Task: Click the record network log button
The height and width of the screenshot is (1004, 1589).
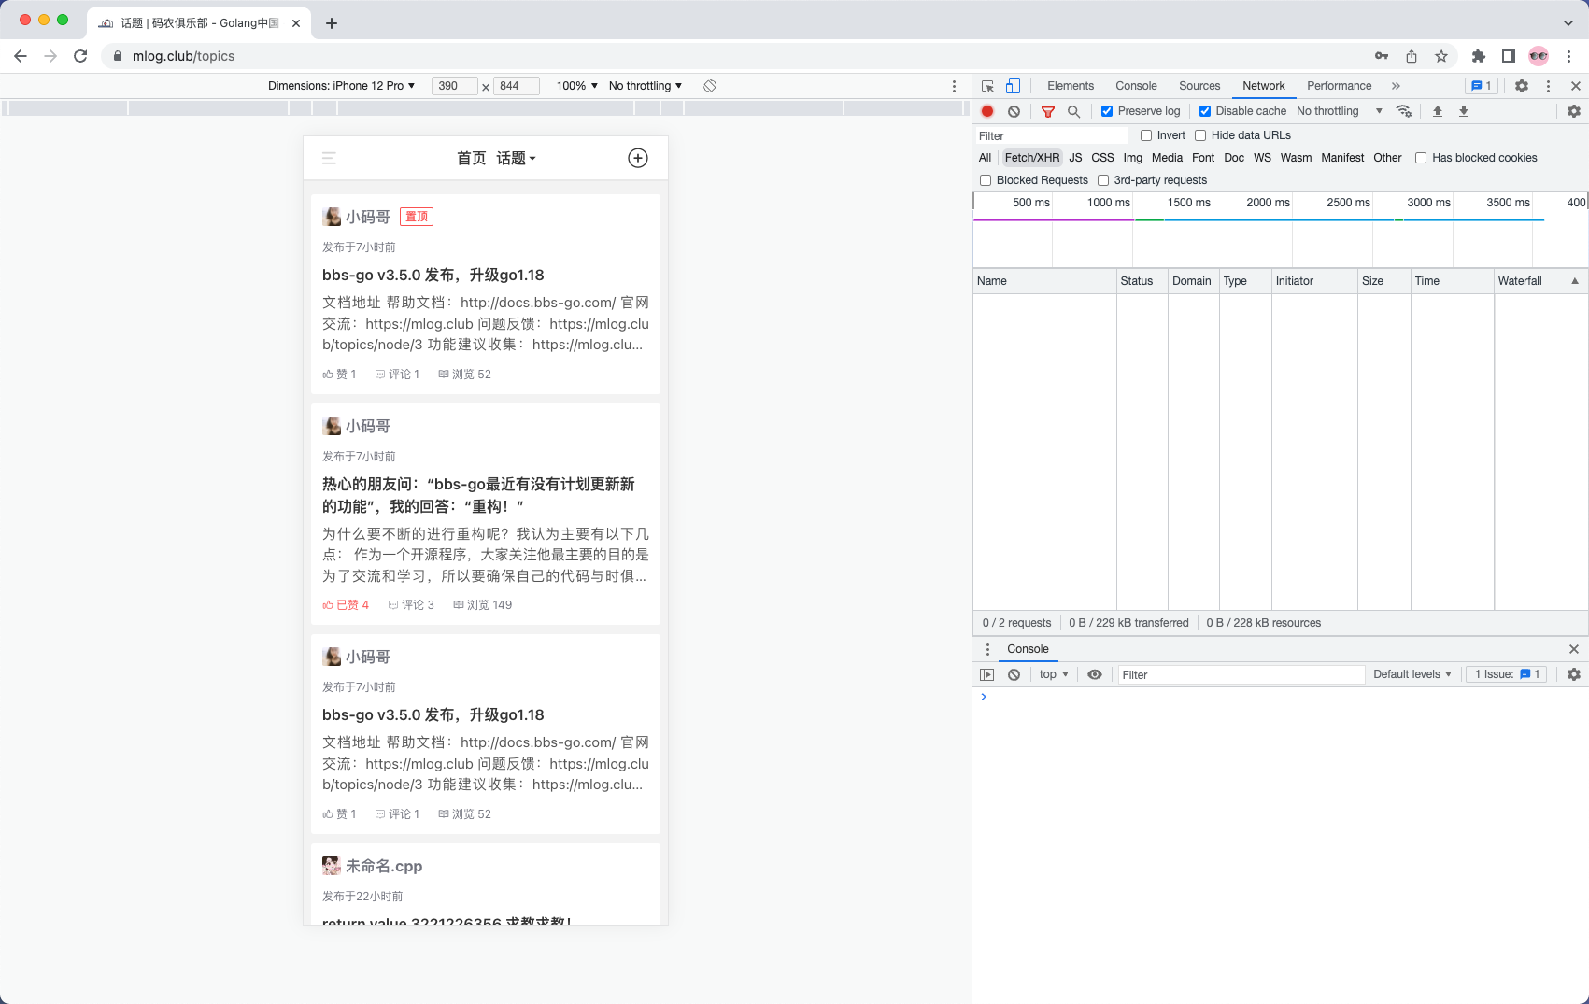Action: pos(987,111)
